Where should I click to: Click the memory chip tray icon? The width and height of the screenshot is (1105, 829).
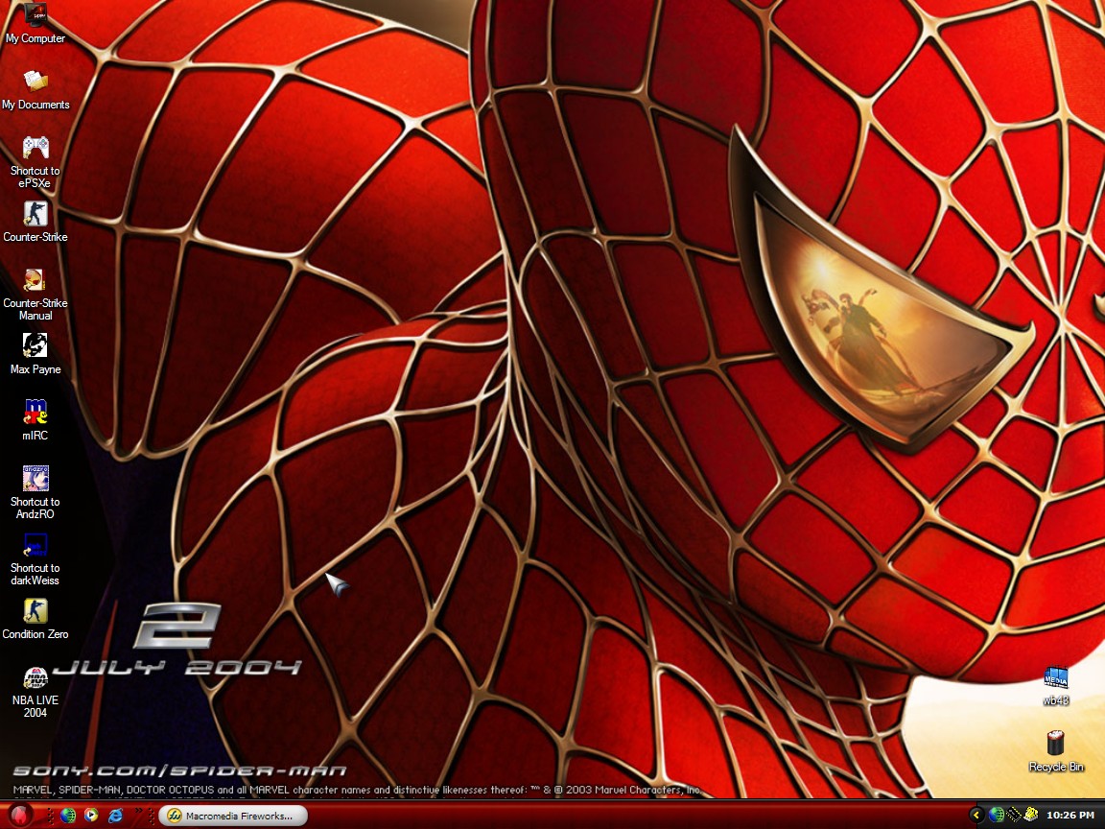point(1014,815)
